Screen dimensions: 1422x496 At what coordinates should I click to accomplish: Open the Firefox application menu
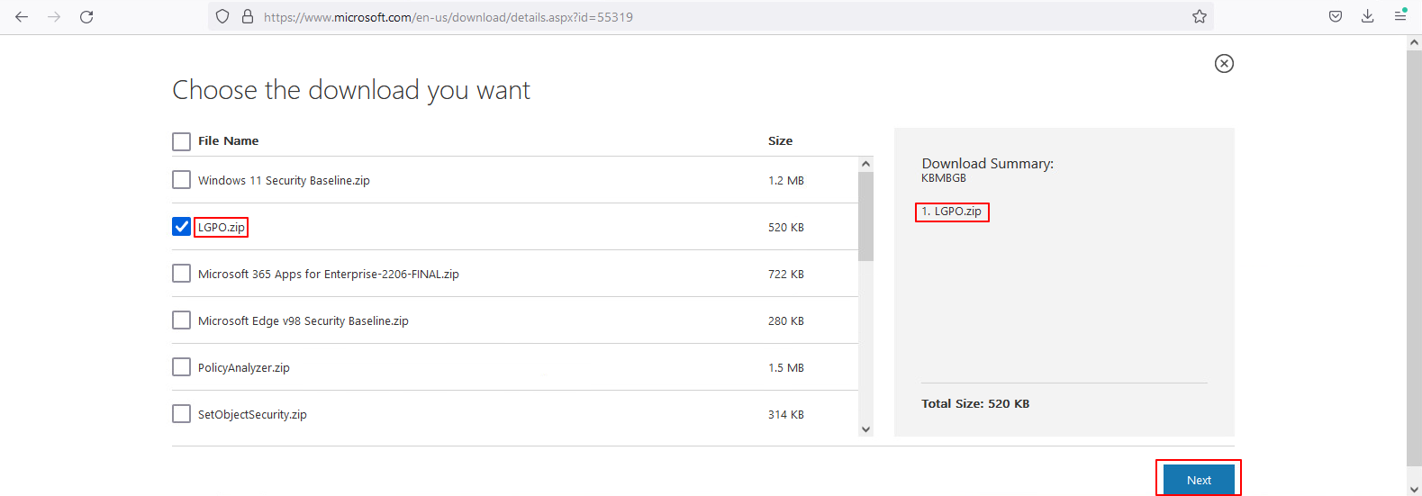[x=1400, y=17]
